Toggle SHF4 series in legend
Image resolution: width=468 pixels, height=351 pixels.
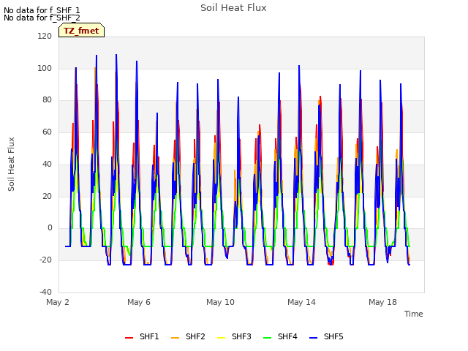[x=280, y=336]
